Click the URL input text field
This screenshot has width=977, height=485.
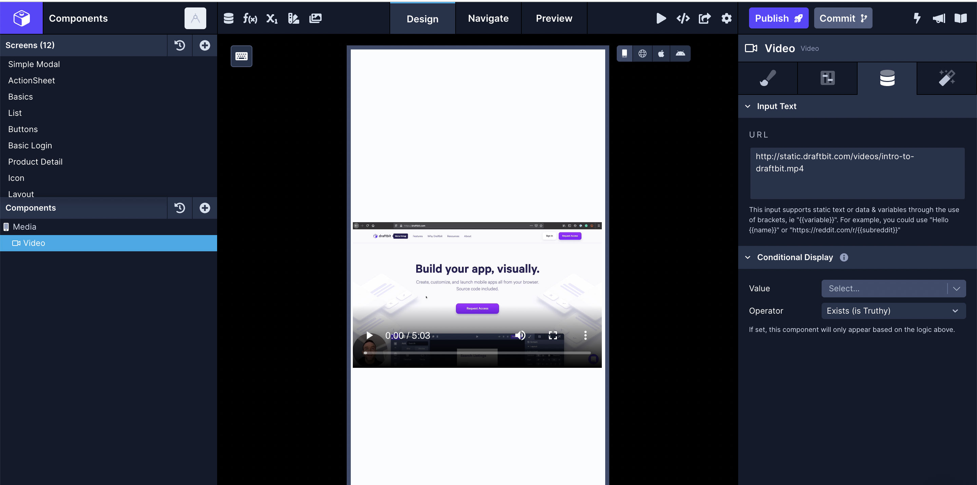(857, 173)
